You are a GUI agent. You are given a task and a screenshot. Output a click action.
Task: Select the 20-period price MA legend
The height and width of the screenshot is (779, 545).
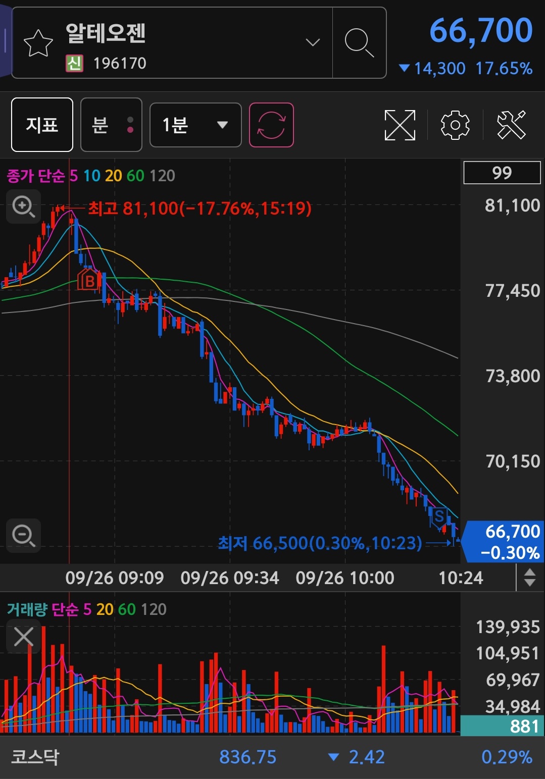click(x=114, y=176)
